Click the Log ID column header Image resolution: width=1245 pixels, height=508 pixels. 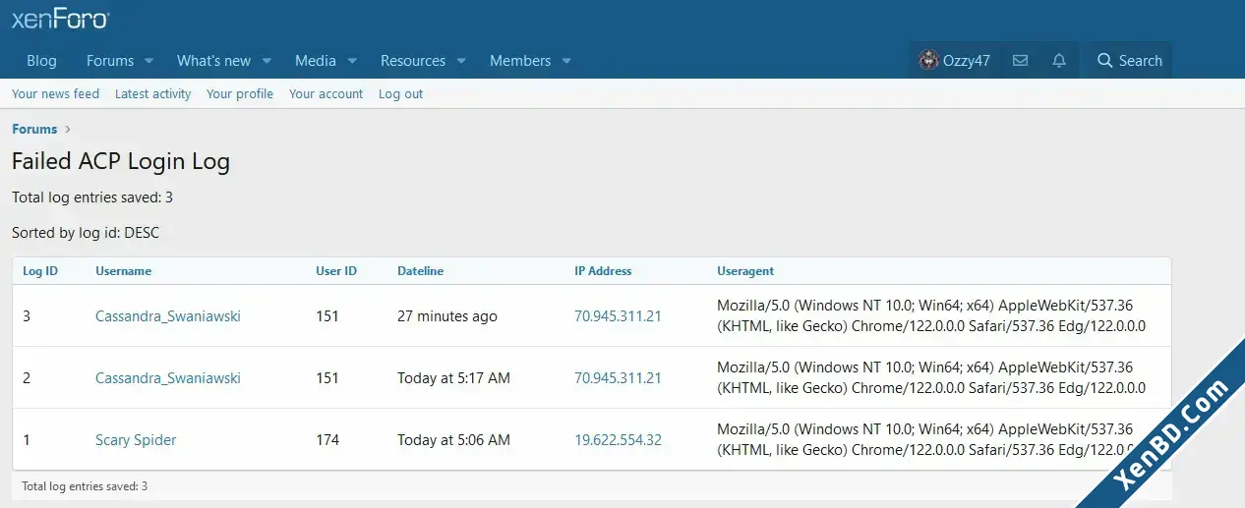(40, 271)
